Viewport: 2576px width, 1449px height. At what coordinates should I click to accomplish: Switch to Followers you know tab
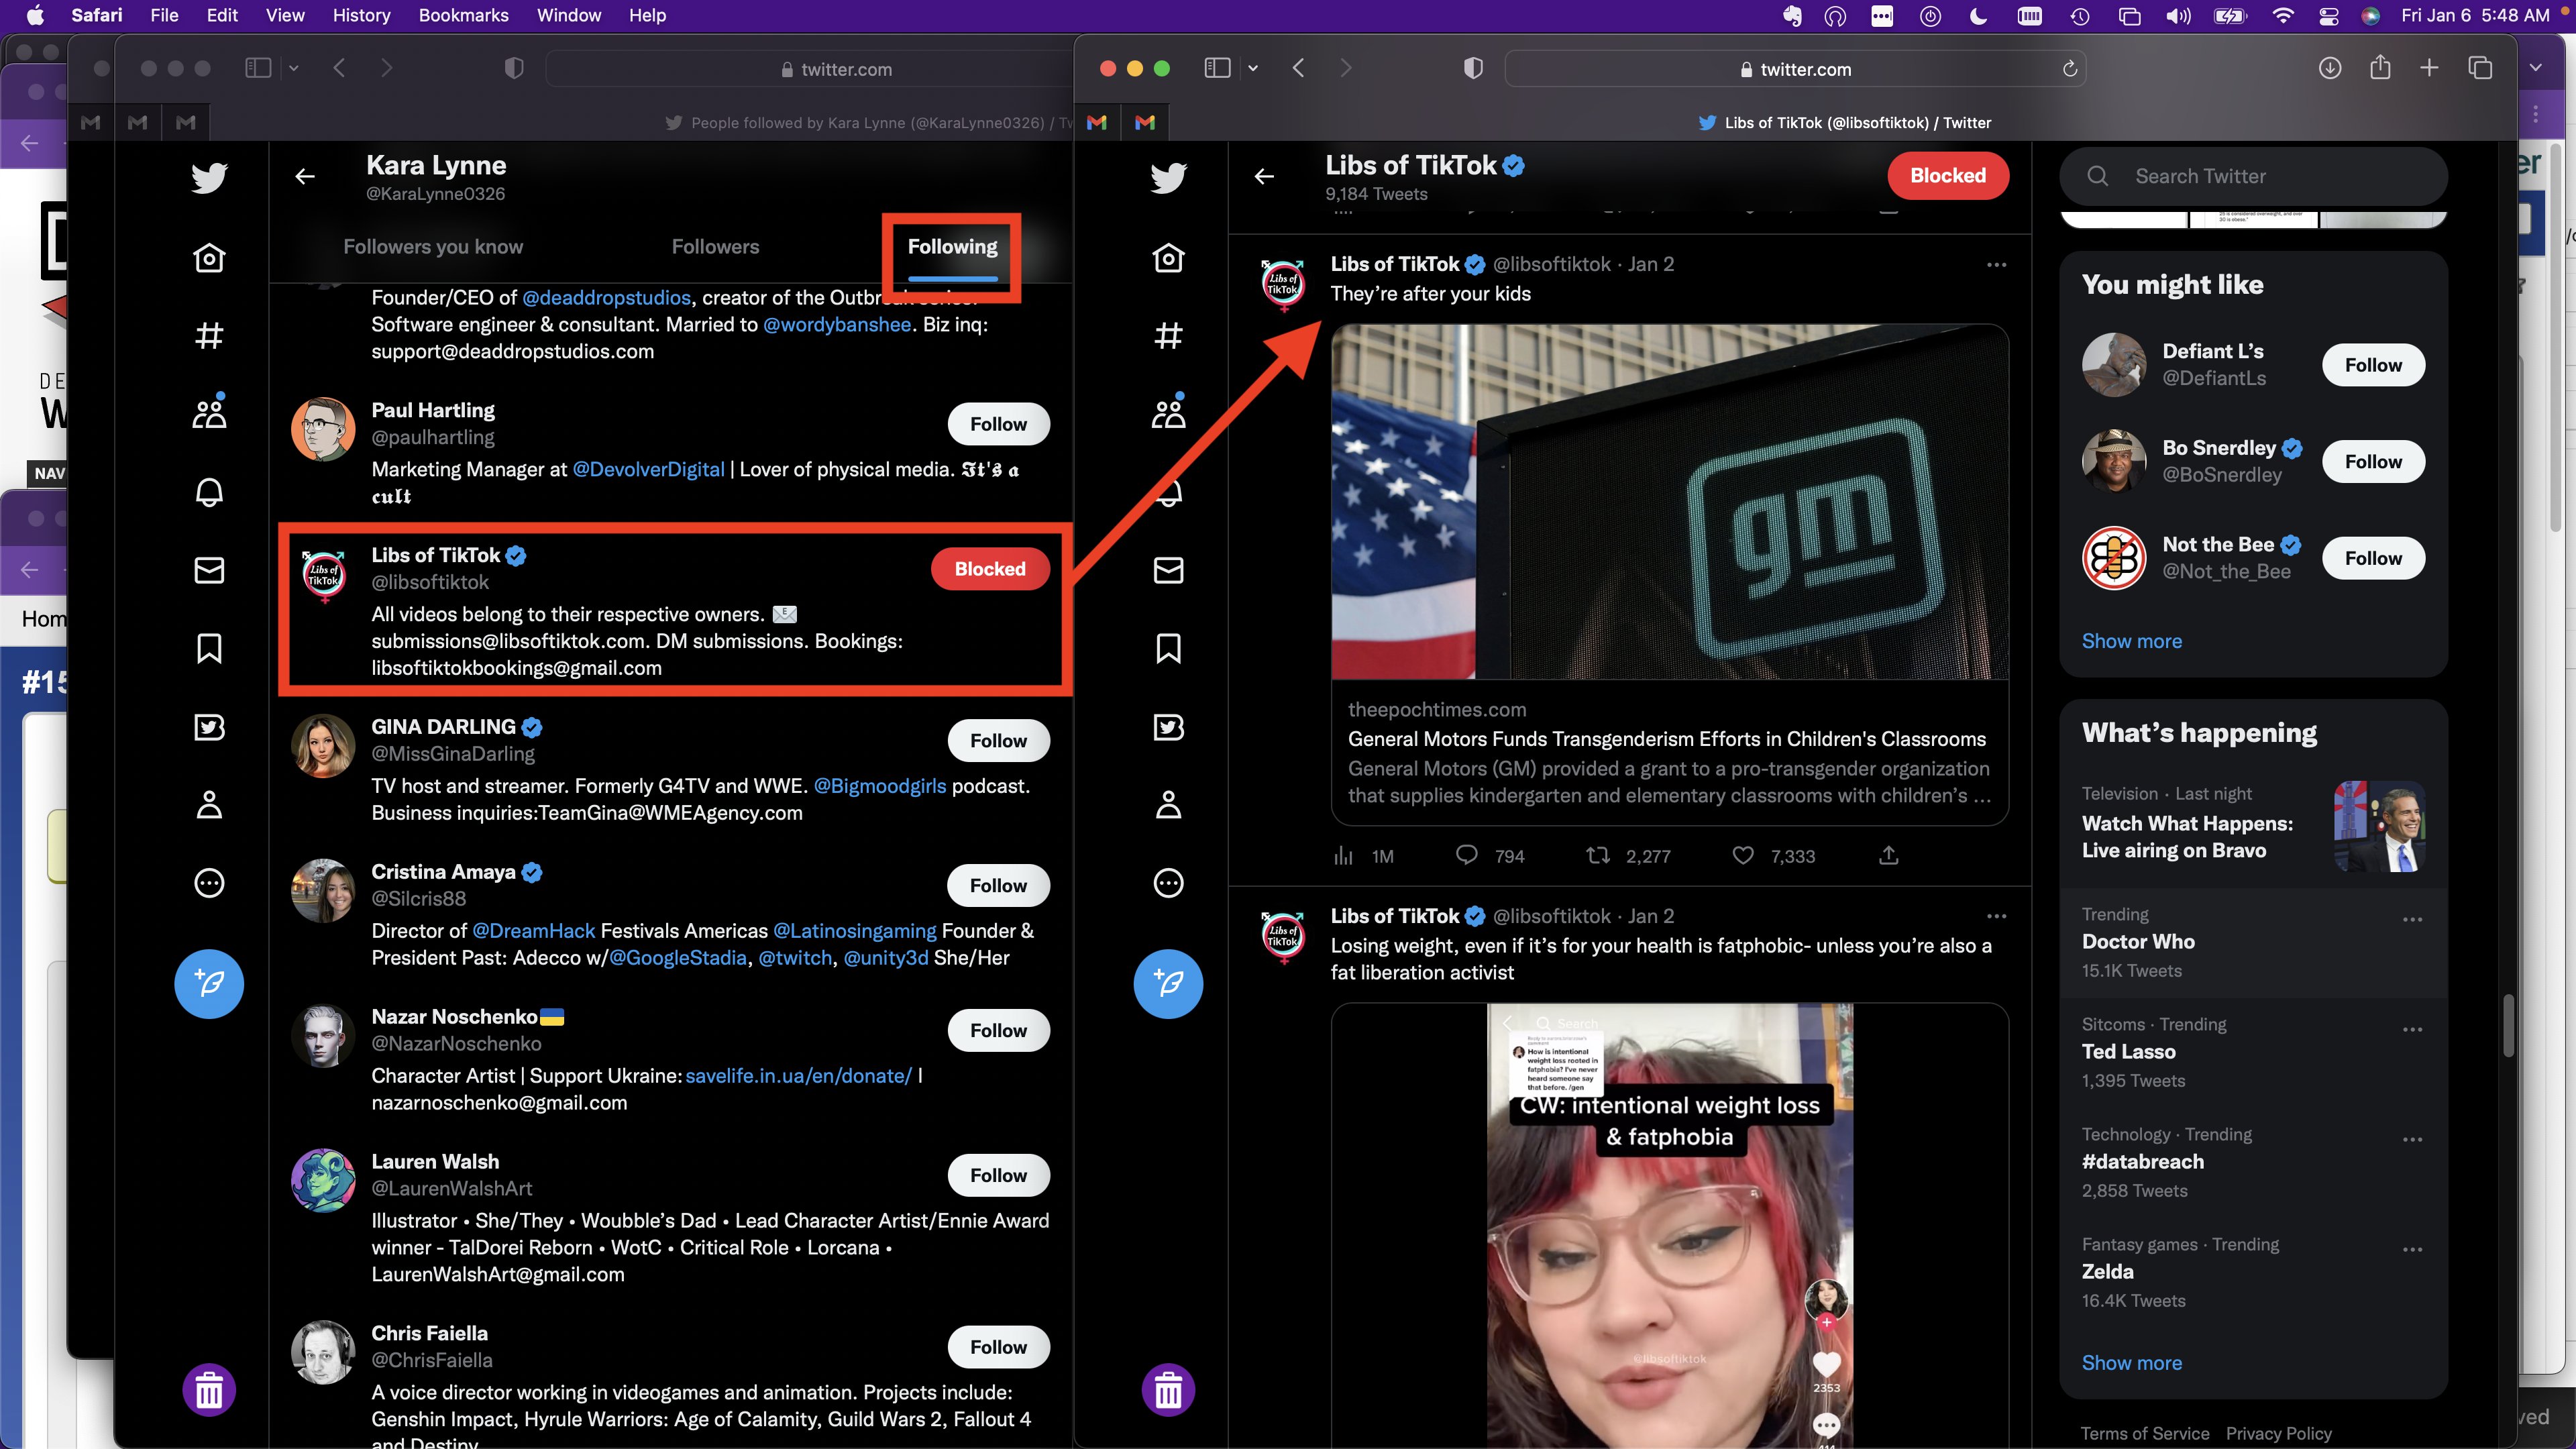pos(433,247)
